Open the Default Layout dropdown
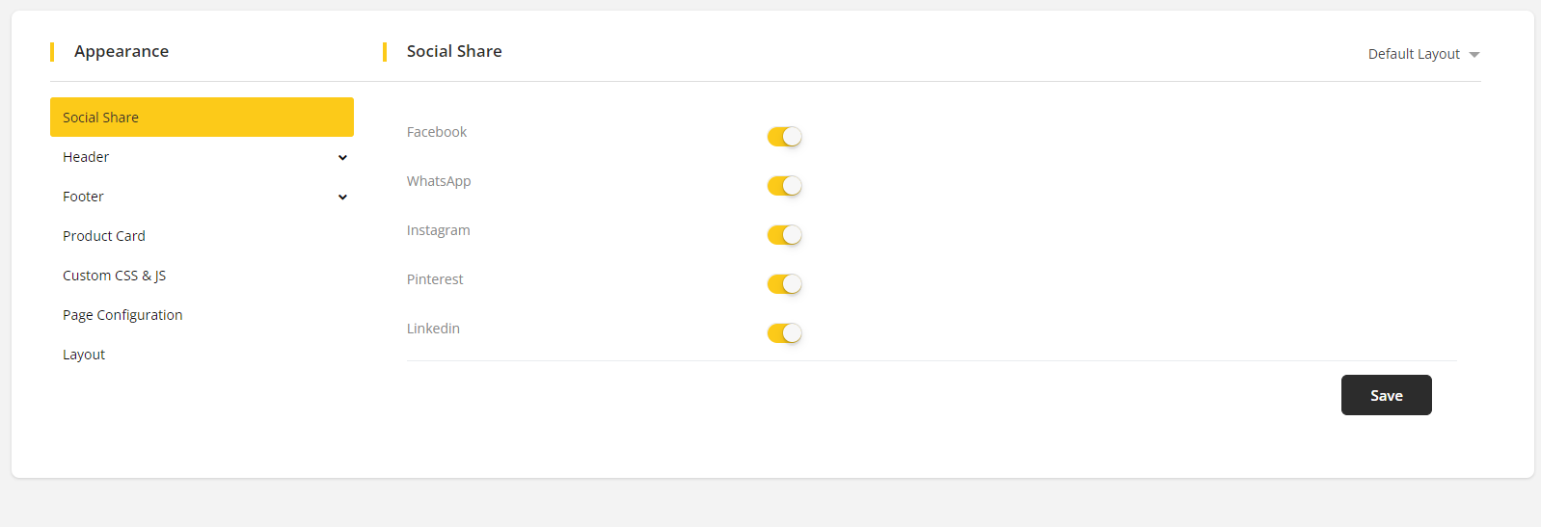This screenshot has width=1541, height=527. pos(1422,54)
